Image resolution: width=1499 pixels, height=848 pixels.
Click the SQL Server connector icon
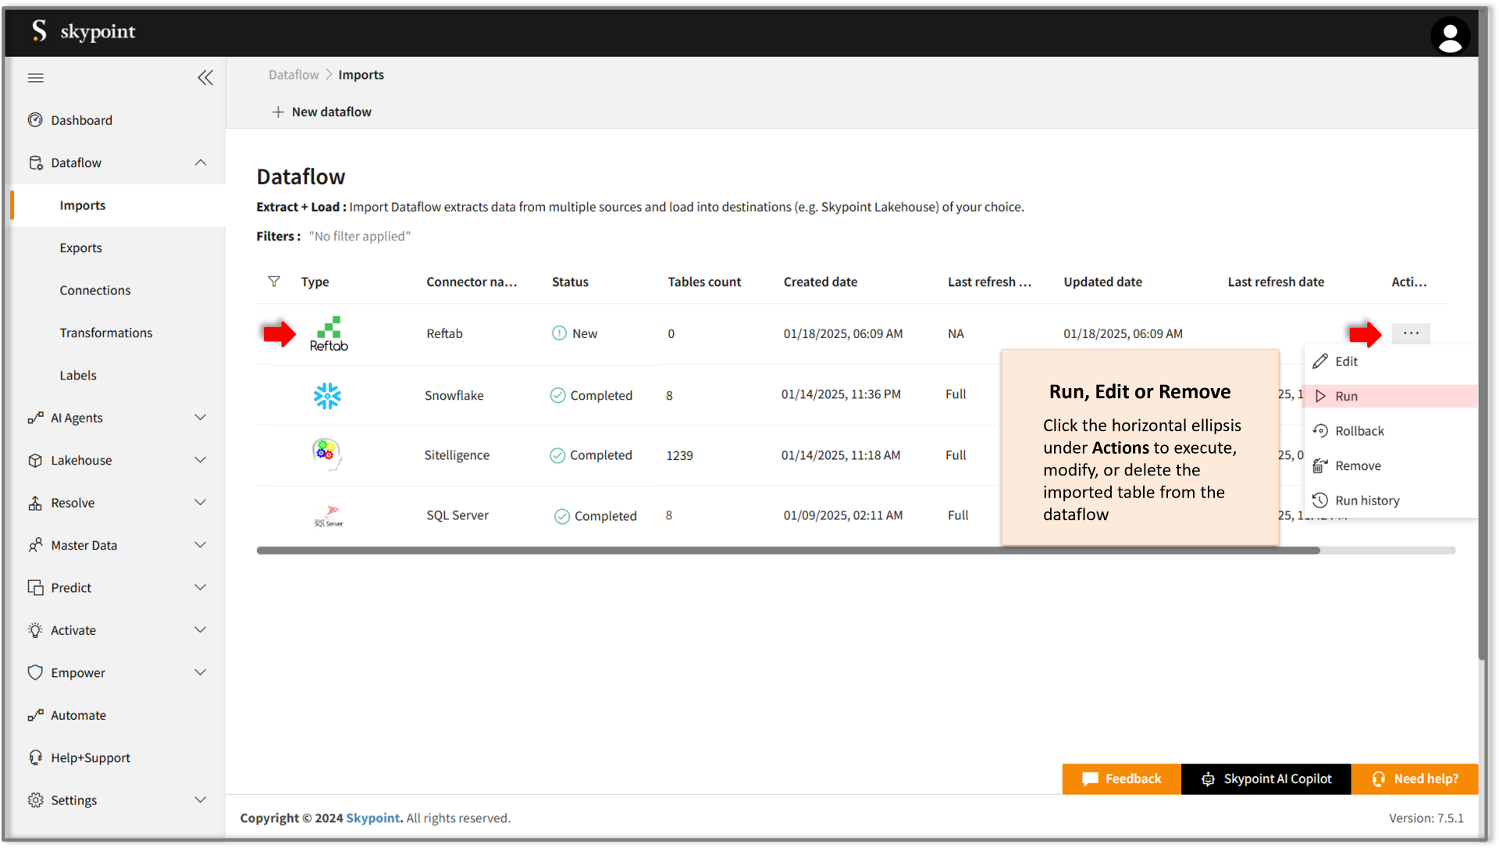coord(327,515)
